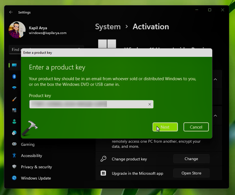Click the Accounts person icon in sidebar
Screen dimensions: 235x195
tap(14, 122)
